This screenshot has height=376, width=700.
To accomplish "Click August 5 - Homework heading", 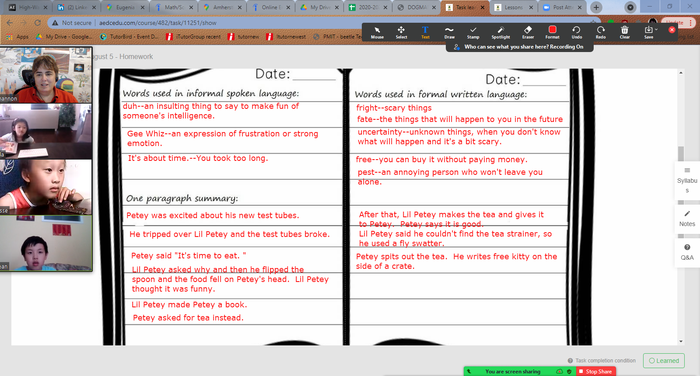I will point(123,56).
